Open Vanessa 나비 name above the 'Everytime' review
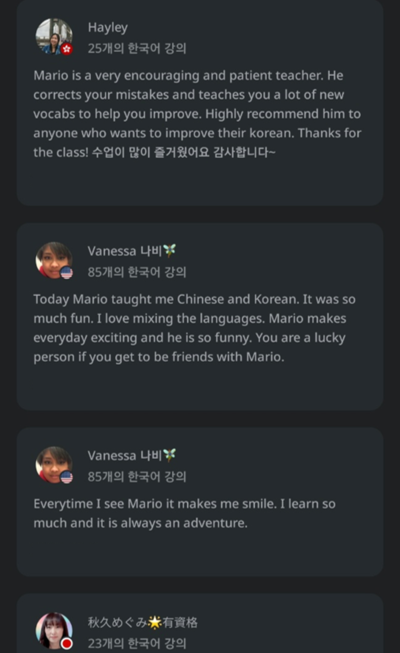 pos(125,456)
